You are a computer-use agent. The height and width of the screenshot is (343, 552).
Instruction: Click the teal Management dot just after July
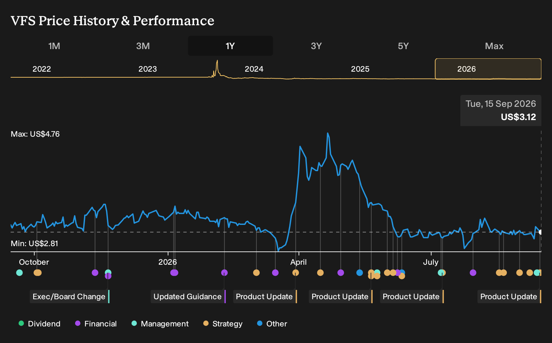click(x=440, y=273)
